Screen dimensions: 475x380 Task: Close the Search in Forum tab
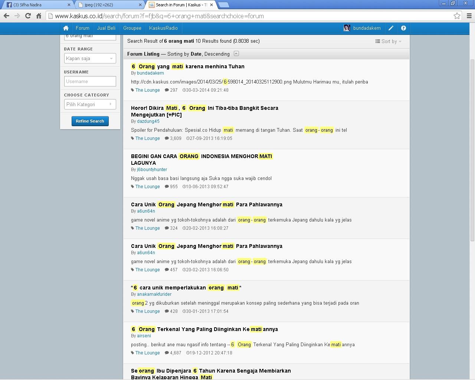point(212,5)
